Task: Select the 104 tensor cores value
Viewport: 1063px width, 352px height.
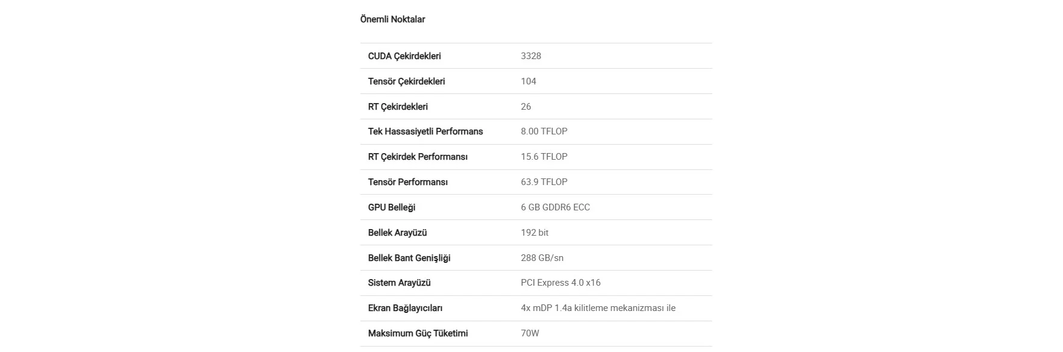Action: pyautogui.click(x=528, y=81)
